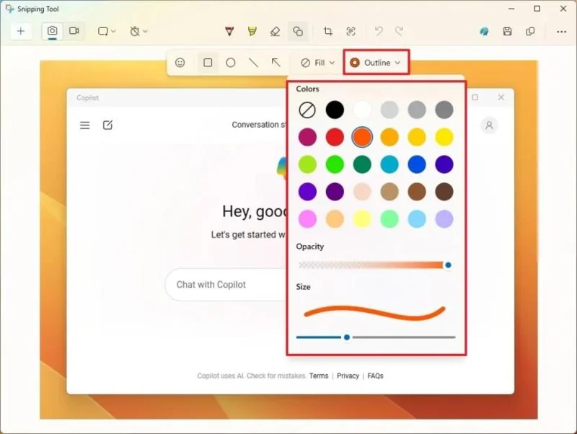Pick the cyan color swatch
Viewport: 577px width, 434px height.
[389, 164]
